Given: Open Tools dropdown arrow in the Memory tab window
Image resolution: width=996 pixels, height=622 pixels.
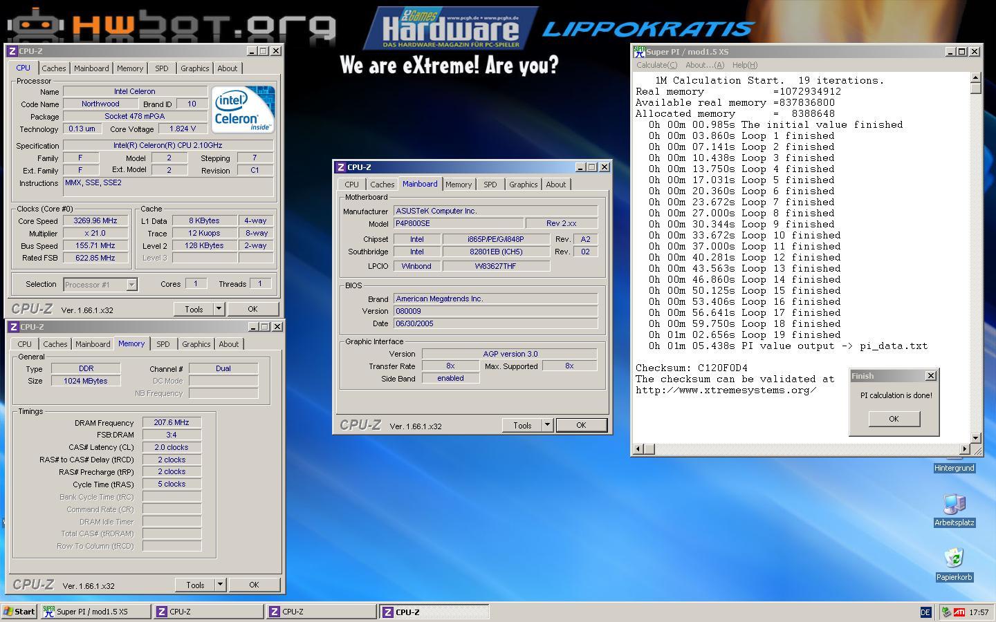Looking at the screenshot, I should (220, 585).
